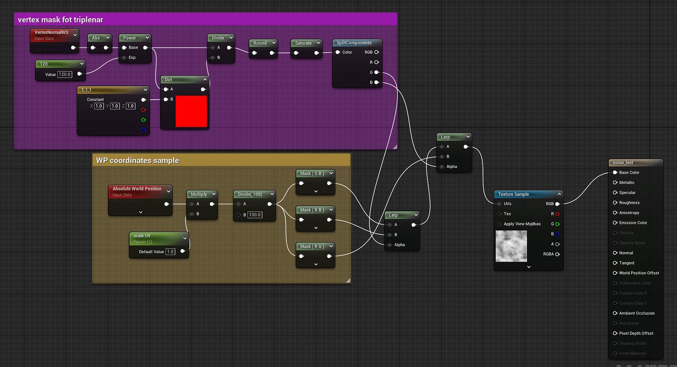Viewport: 677px width, 367px height.
Task: Click the Color input pin on SplitComponents
Action: coord(338,52)
